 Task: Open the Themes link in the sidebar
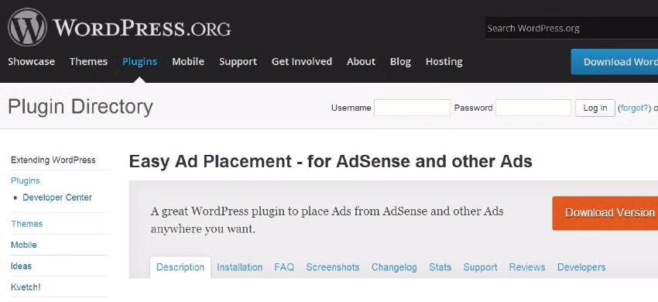coord(27,224)
